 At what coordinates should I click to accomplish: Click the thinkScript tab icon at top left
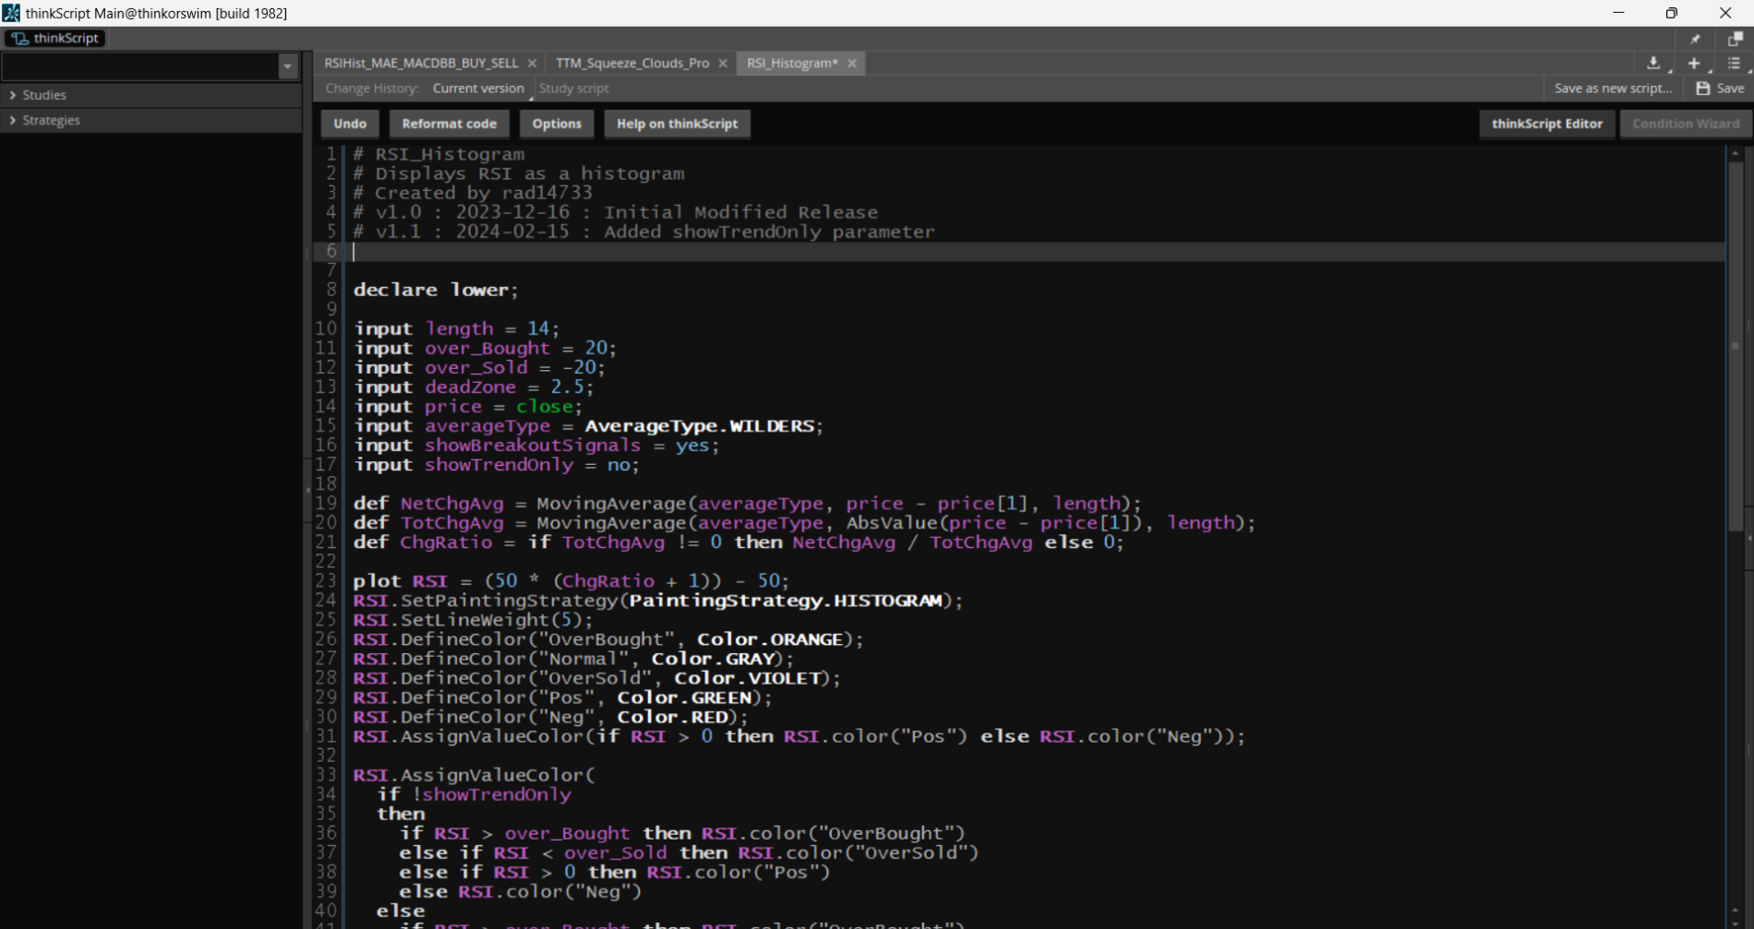pos(20,38)
